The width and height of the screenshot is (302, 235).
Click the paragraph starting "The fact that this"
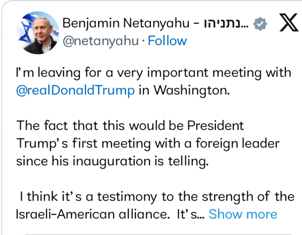point(148,143)
